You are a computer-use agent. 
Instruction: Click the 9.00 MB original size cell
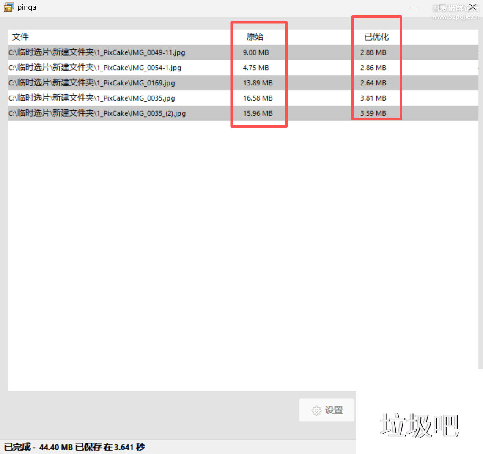(x=256, y=53)
